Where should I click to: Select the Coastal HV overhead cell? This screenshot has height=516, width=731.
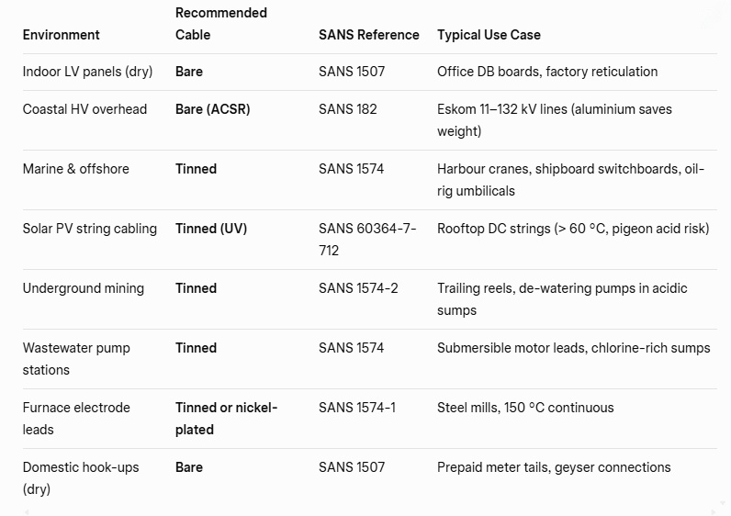[84, 109]
